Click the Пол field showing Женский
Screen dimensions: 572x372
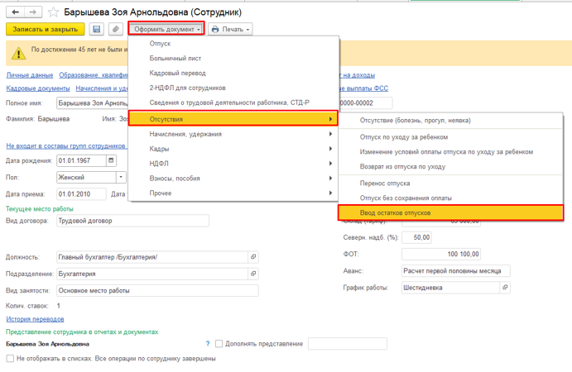(x=86, y=177)
